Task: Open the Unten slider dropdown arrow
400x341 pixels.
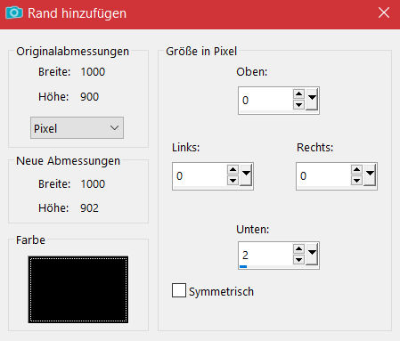Action: tap(312, 255)
